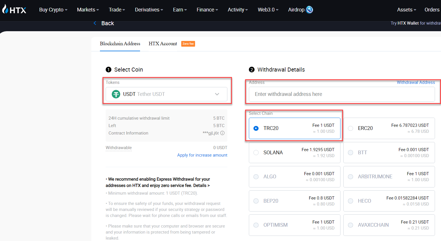
Task: Switch to the HTX Account tab
Action: pos(163,44)
